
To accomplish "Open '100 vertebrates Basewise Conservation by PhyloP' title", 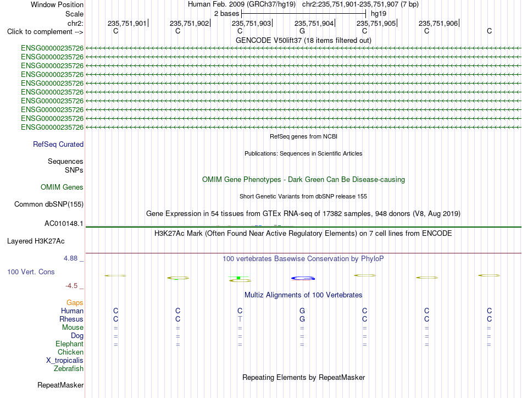I will click(303, 259).
